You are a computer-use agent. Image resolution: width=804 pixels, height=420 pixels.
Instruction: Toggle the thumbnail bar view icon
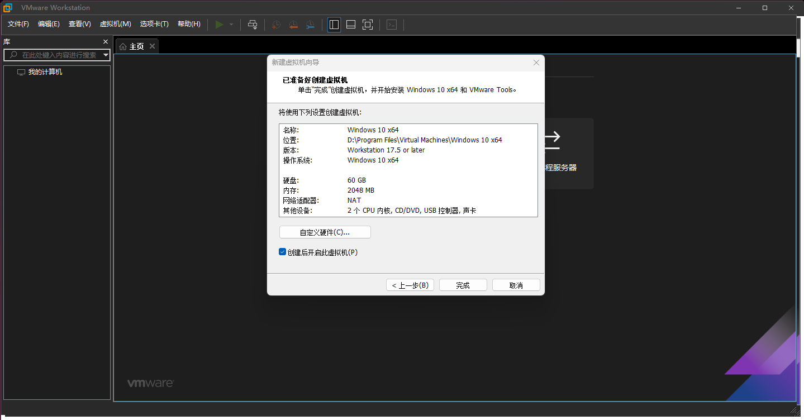pos(351,25)
